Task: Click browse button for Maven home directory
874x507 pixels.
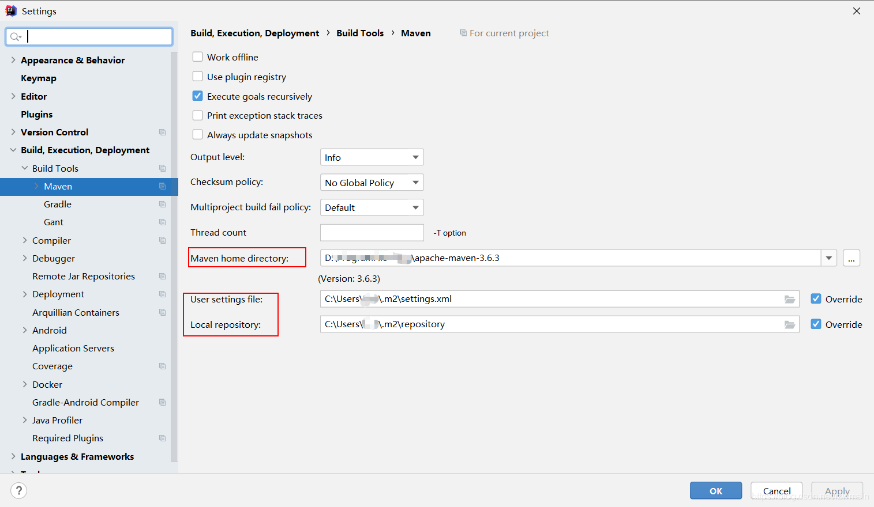Action: tap(852, 258)
